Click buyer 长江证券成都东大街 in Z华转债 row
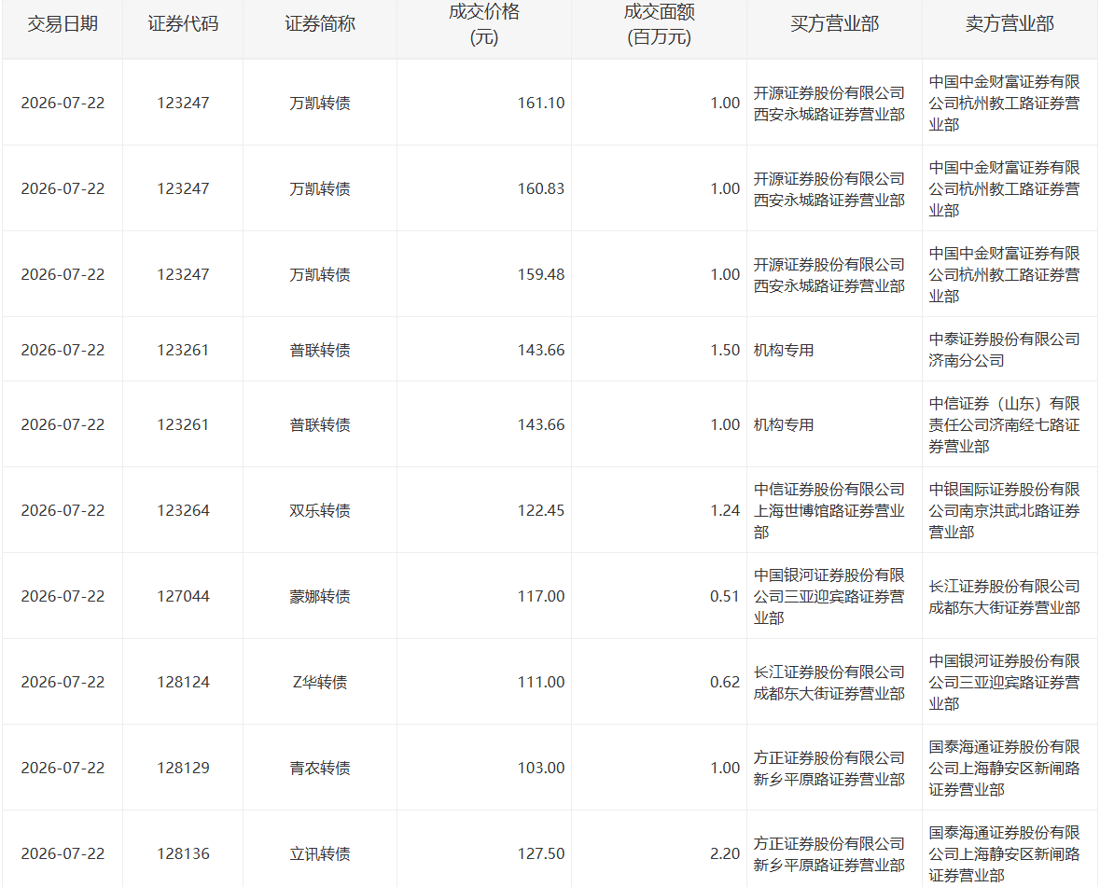 click(x=829, y=682)
